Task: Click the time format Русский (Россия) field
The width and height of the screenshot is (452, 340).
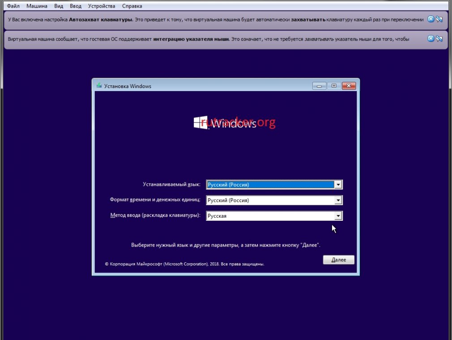Action: pyautogui.click(x=274, y=200)
